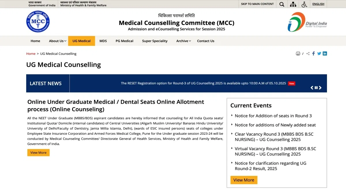The image size is (346, 192).
Task: Print this page using the printer icon
Action: point(298,54)
